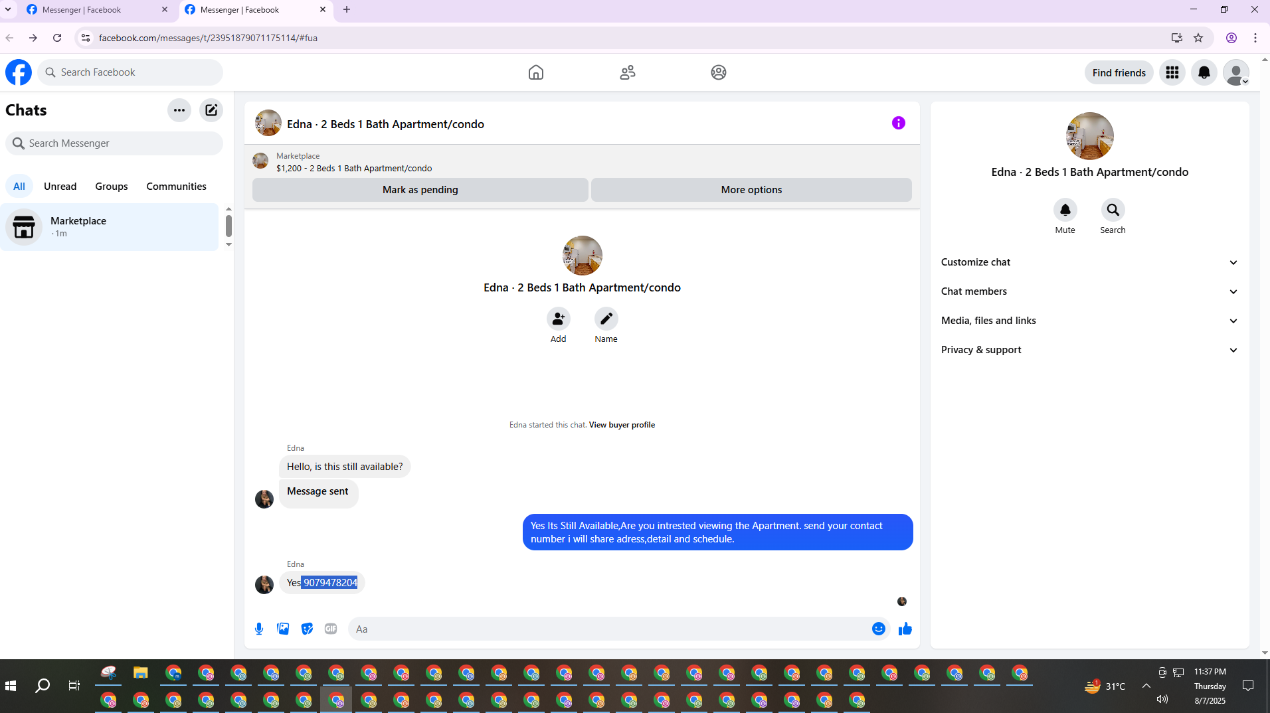Open Chrome profile icon
This screenshot has height=713, width=1270.
tap(1231, 38)
